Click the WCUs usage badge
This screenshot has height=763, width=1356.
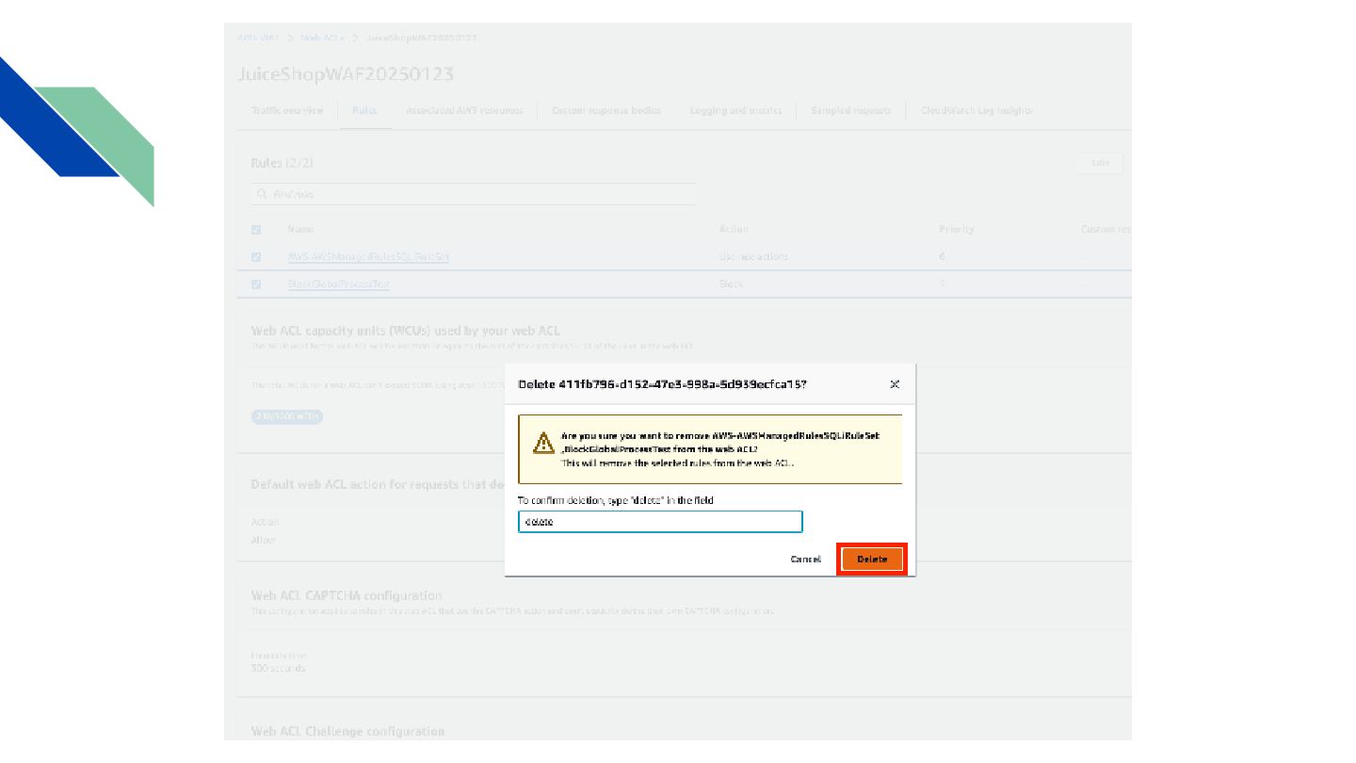286,416
